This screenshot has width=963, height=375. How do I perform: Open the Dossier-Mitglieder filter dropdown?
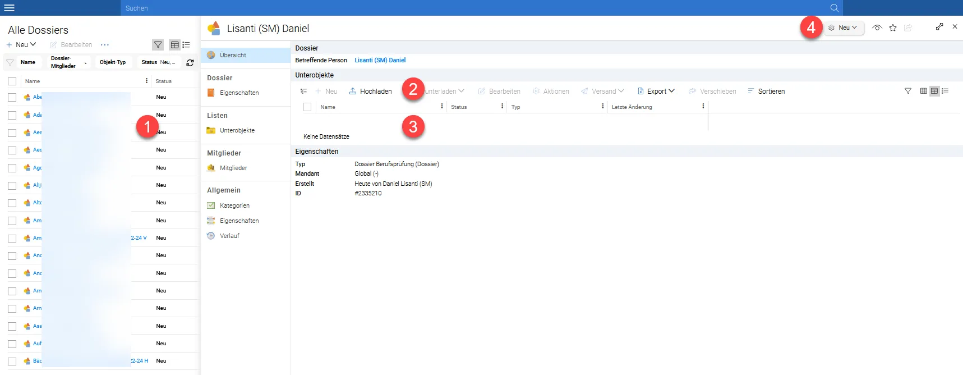tap(70, 62)
